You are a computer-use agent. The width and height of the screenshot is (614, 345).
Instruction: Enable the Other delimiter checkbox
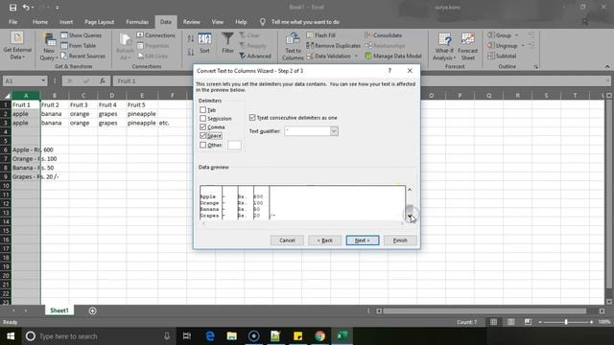click(x=202, y=145)
